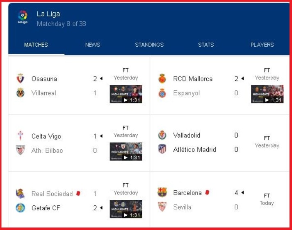Click the Atlético Madrid crest
This screenshot has height=230, width=292.
click(162, 149)
